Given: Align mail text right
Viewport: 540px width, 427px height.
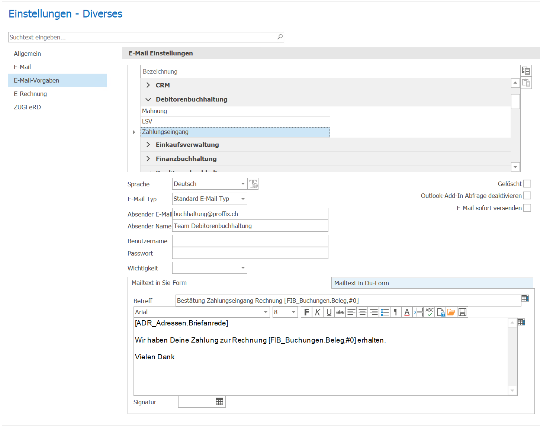Looking at the screenshot, I should coord(373,312).
